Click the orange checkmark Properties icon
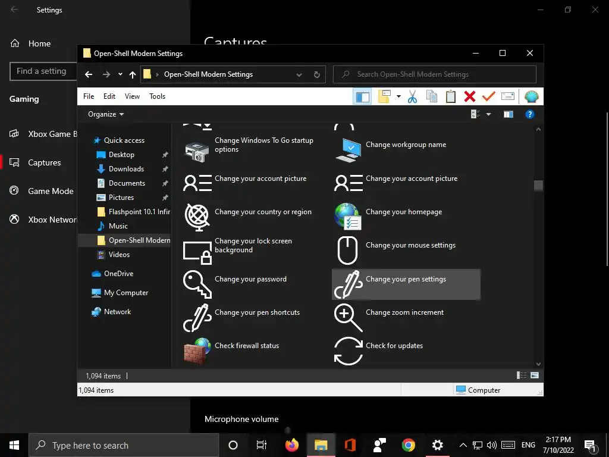Image resolution: width=609 pixels, height=457 pixels. click(489, 96)
